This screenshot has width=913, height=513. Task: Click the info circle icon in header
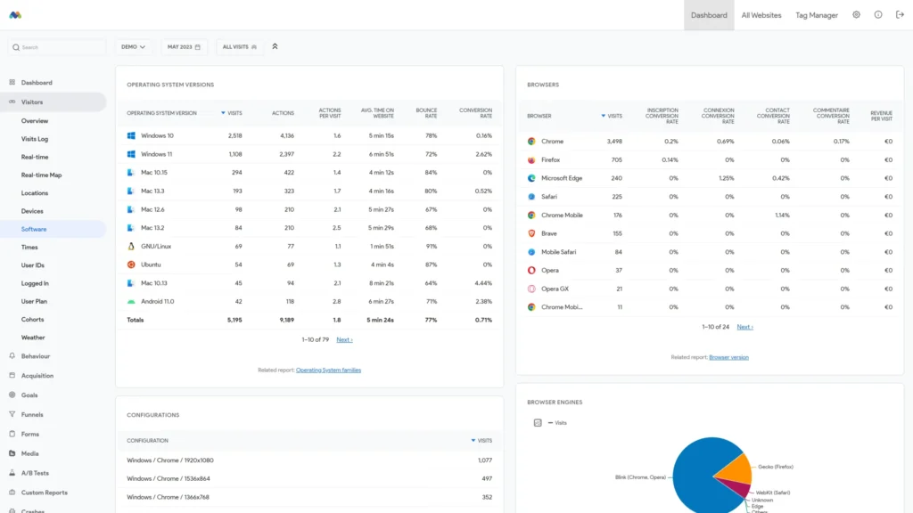coord(877,15)
